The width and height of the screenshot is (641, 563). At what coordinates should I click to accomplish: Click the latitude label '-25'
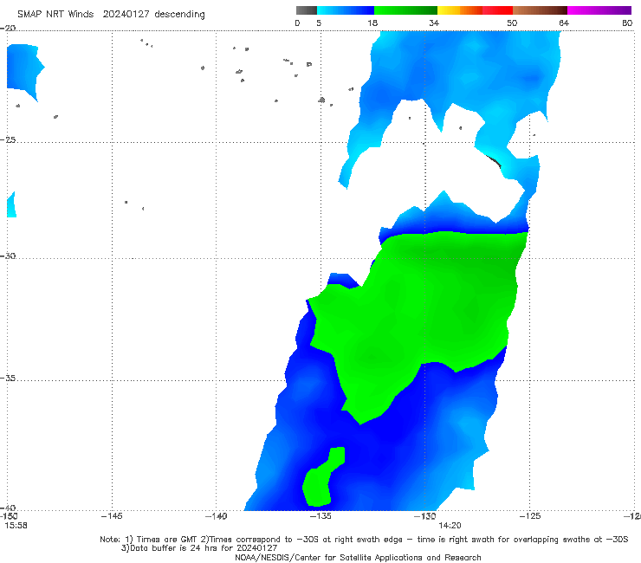8,139
